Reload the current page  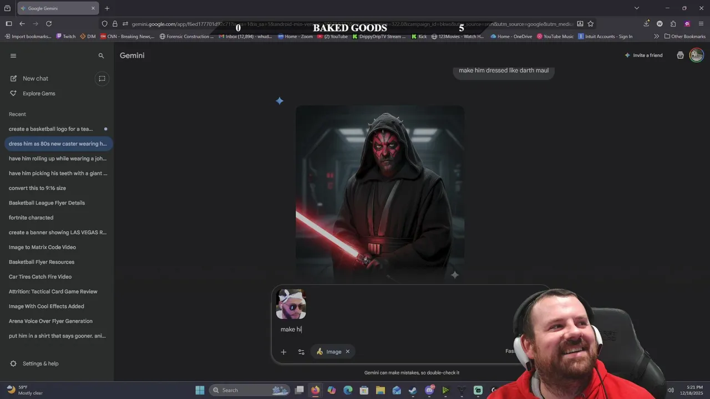click(49, 24)
